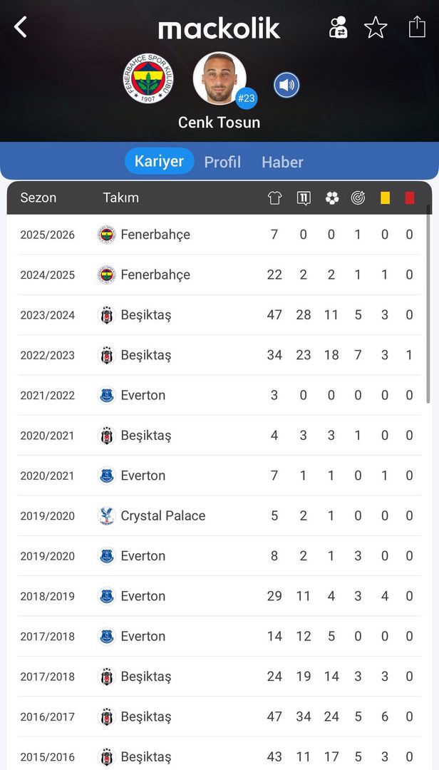Tap the yellow card column header

tap(385, 198)
